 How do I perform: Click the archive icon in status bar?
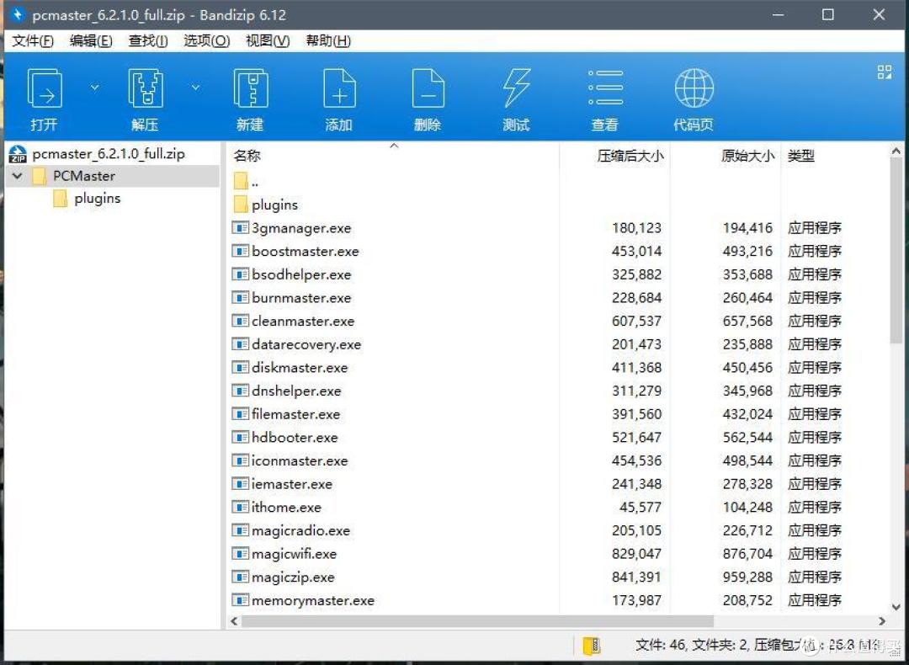(592, 646)
